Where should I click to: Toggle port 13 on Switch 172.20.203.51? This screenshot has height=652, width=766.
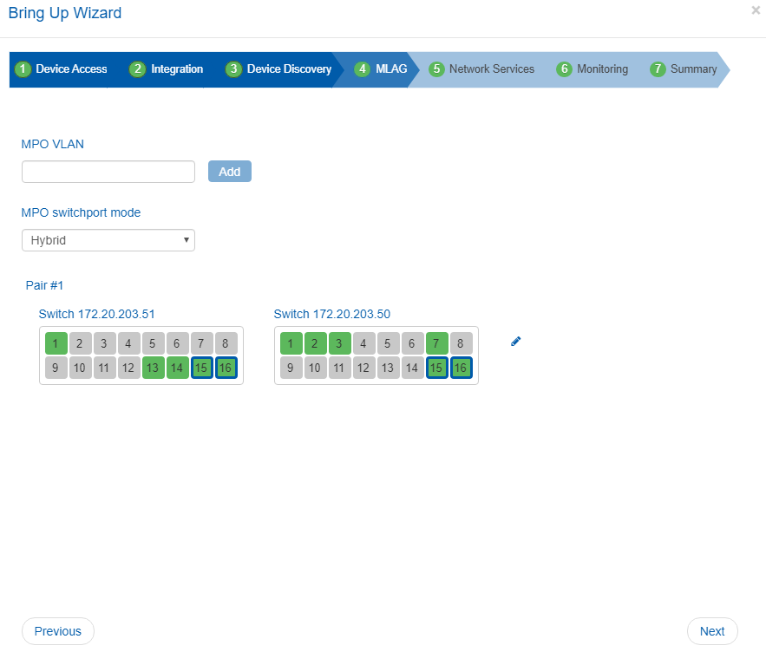point(154,368)
